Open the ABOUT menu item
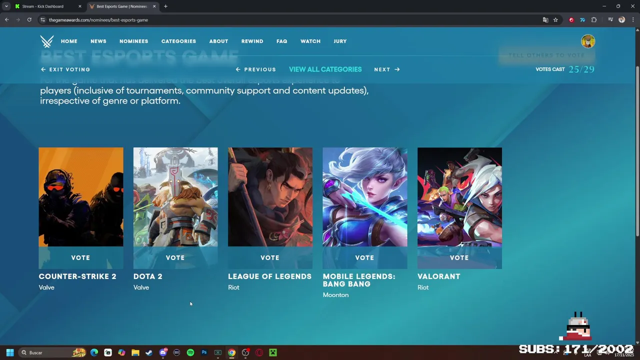Viewport: 640px width, 360px height. click(x=218, y=41)
